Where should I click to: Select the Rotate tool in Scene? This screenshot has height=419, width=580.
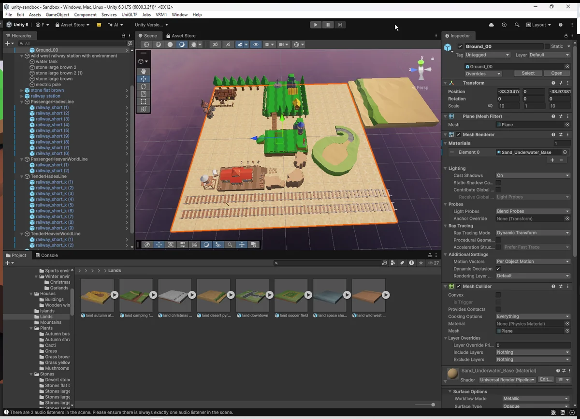(144, 87)
